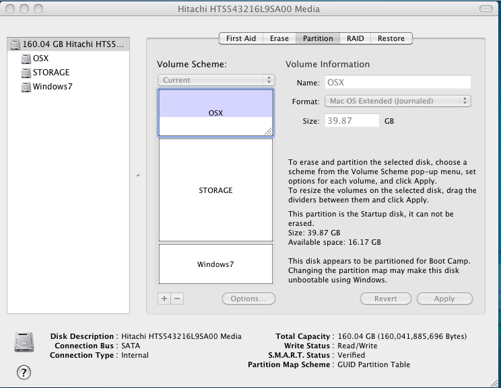This screenshot has width=501, height=388.
Task: Click the sidebar splitter handle
Action: point(138,176)
